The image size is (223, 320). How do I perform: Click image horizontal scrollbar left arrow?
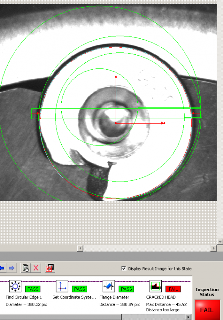pyautogui.click(x=80, y=248)
